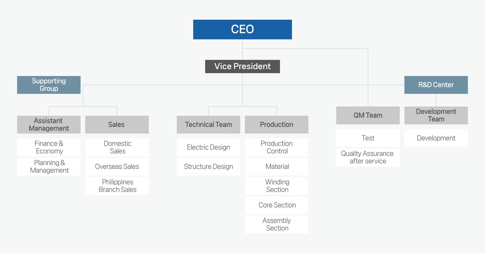Select the QM Team box

point(368,115)
